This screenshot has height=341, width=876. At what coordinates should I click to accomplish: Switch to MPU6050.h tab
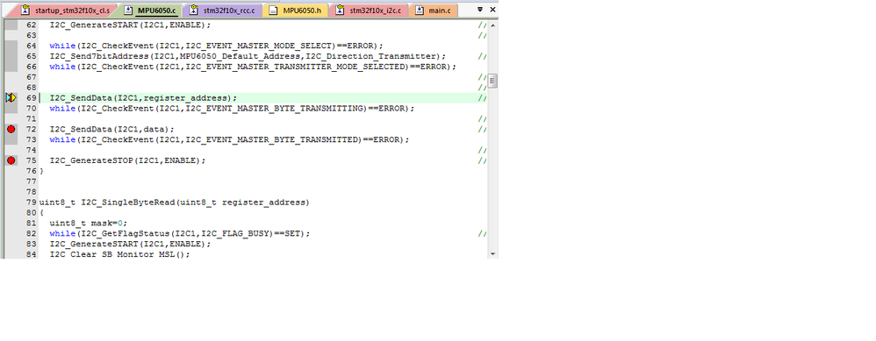[296, 10]
